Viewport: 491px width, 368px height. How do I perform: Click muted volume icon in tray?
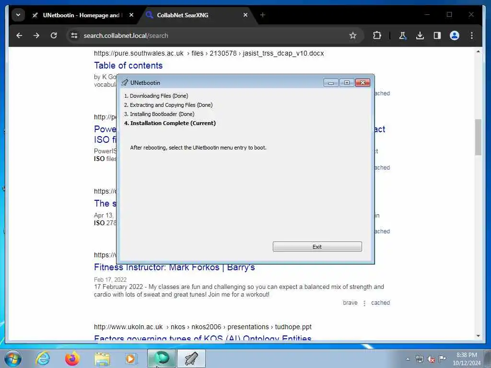click(x=431, y=359)
